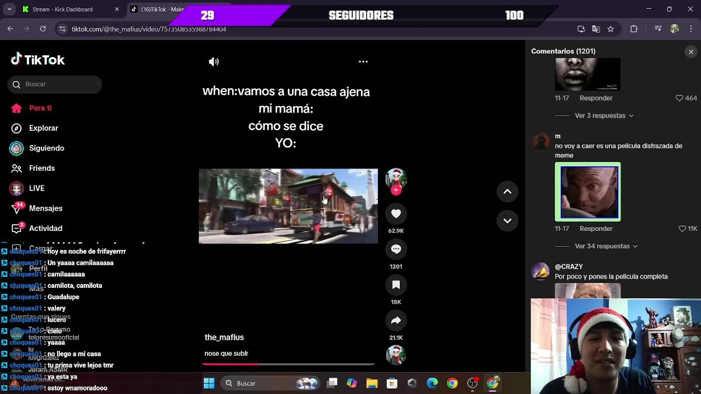701x394 pixels.
Task: Reply to the first comment dated 11-17
Action: pos(596,98)
